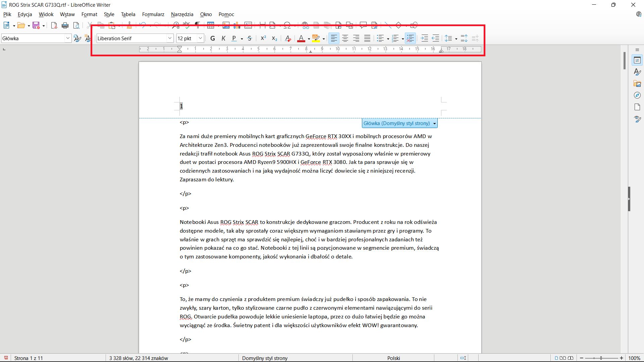Toggle the unordered list formatting
The image size is (644, 362).
pyautogui.click(x=380, y=38)
